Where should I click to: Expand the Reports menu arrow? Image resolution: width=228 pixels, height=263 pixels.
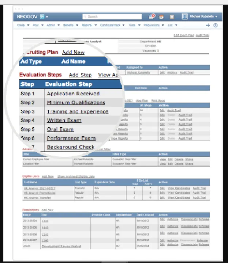[96, 25]
